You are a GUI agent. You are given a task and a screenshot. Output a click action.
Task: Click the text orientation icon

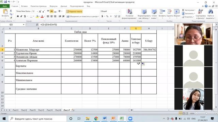(60, 11)
